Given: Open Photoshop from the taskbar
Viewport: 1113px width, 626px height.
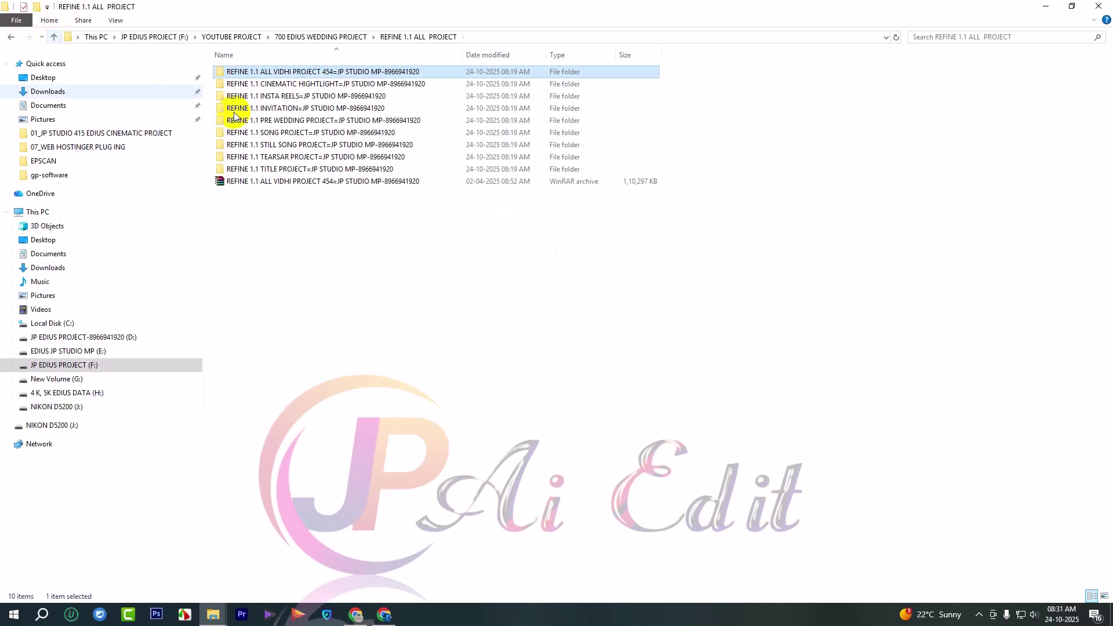Looking at the screenshot, I should click(156, 614).
